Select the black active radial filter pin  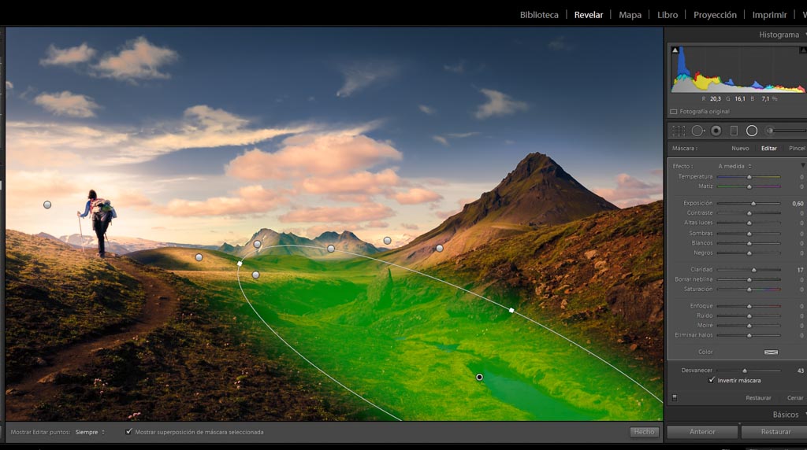pos(479,378)
